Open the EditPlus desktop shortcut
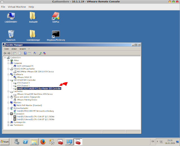The width and height of the screenshot is (180, 146). (56, 17)
